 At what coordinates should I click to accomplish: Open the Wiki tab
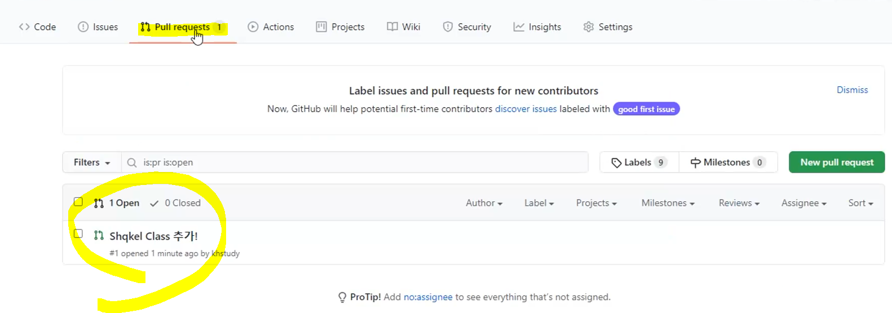pos(403,27)
